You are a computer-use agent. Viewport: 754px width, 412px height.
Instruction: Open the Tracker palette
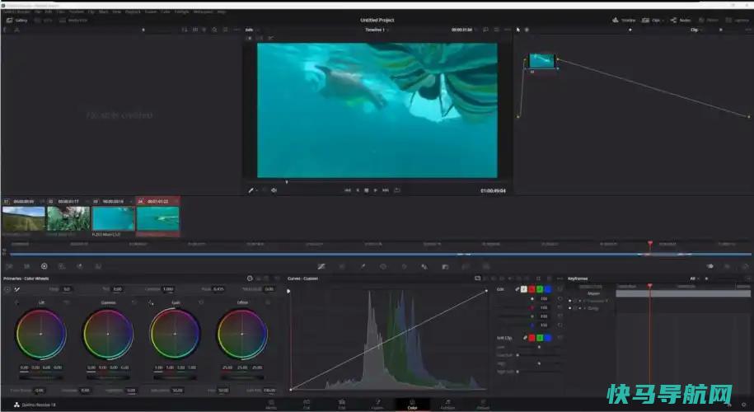tap(404, 266)
